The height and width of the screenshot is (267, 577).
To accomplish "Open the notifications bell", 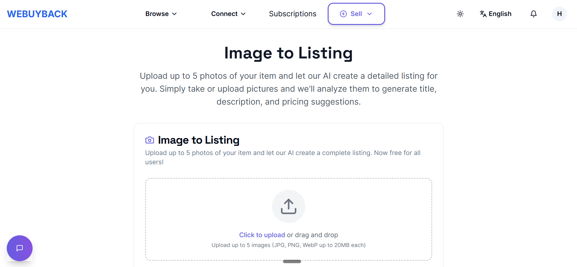I will (534, 14).
